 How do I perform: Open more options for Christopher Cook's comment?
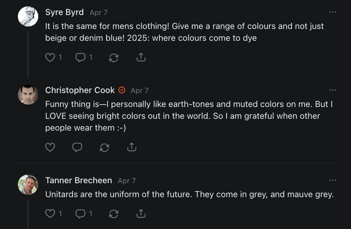click(x=333, y=90)
